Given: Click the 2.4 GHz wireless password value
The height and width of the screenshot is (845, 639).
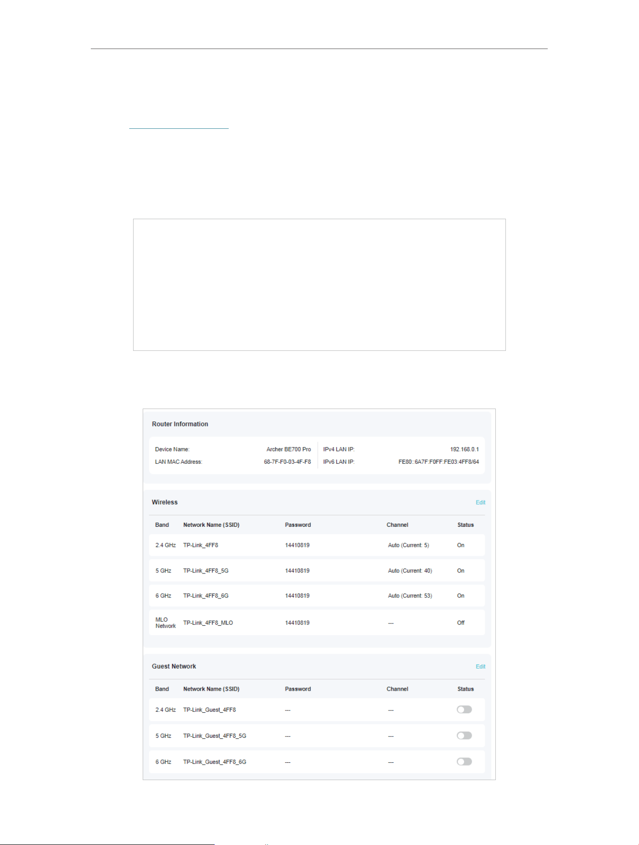Looking at the screenshot, I should pos(297,545).
